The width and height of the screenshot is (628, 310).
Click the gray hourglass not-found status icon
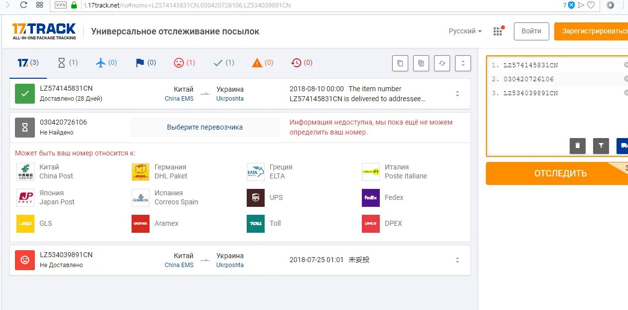pyautogui.click(x=24, y=128)
